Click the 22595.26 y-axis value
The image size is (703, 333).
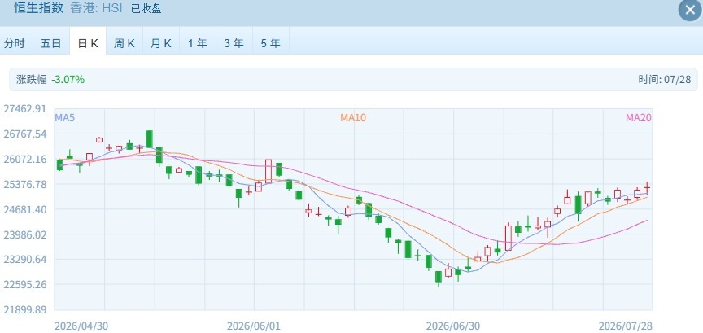click(x=24, y=284)
